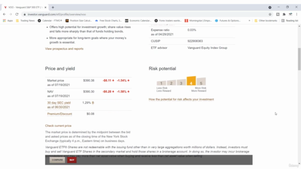Click the 1.29% SEC yield value
Image resolution: width=301 pixels, height=169 pixels.
[x=87, y=103]
